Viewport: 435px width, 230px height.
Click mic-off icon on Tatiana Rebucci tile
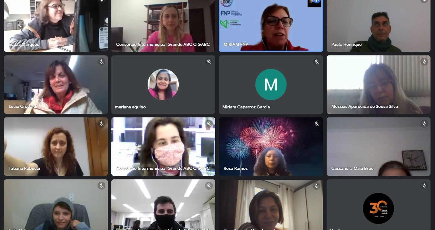[x=101, y=124]
